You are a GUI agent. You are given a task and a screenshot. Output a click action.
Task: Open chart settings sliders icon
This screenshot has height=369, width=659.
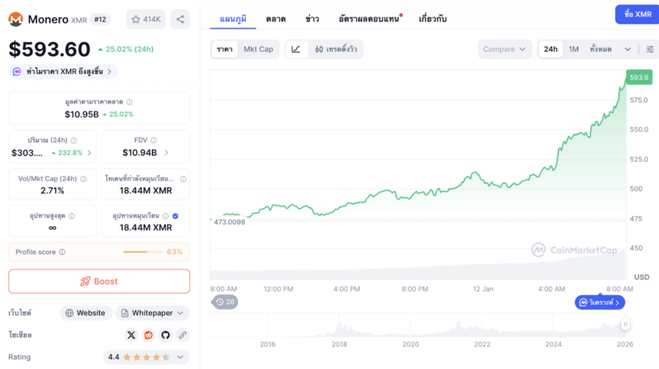coord(649,50)
